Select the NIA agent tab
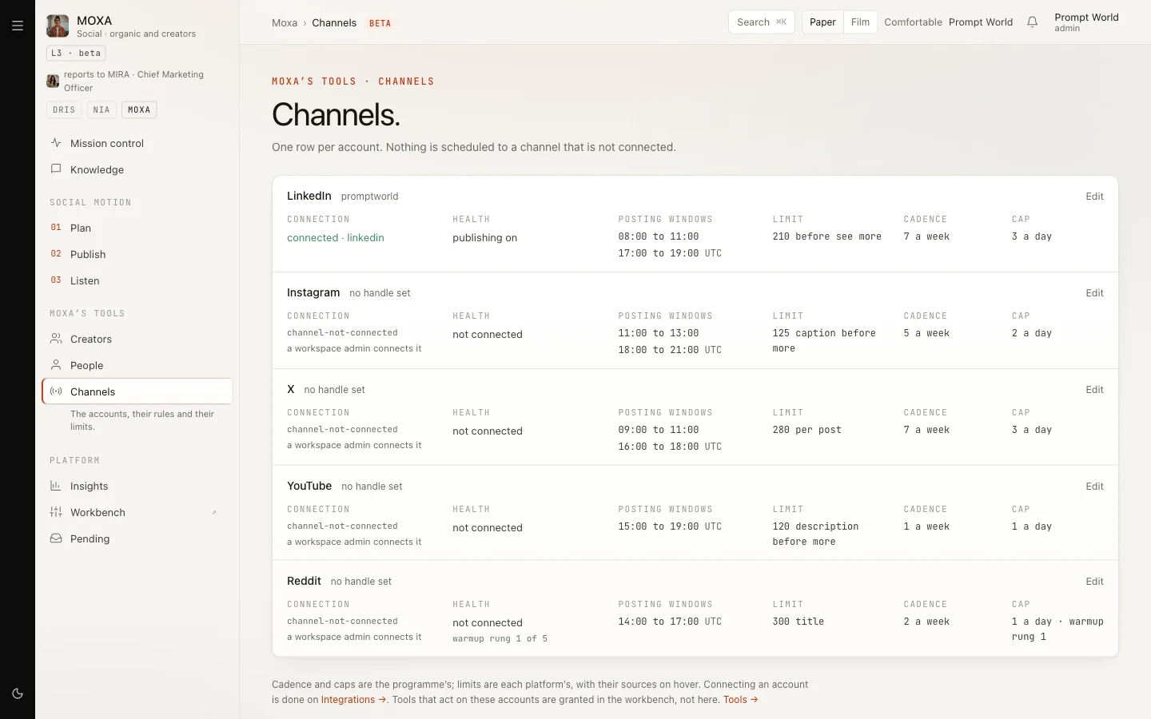The width and height of the screenshot is (1151, 719). [102, 109]
